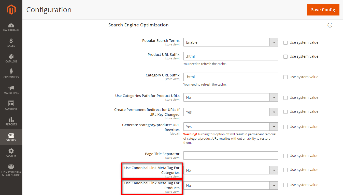The height and width of the screenshot is (195, 343).
Task: Collapse the Search Engine Optimization section
Action: coord(330,25)
